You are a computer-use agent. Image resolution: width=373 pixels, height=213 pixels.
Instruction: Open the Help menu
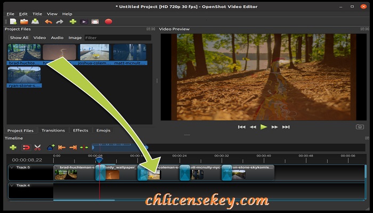pos(67,14)
